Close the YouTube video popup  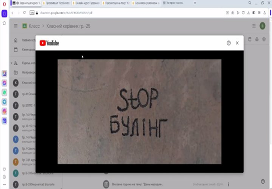coord(237,43)
